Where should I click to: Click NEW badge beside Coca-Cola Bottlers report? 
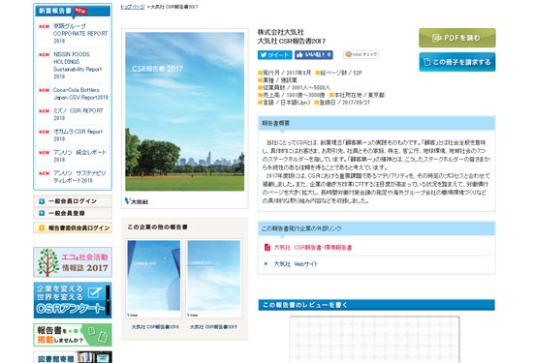tap(45, 90)
